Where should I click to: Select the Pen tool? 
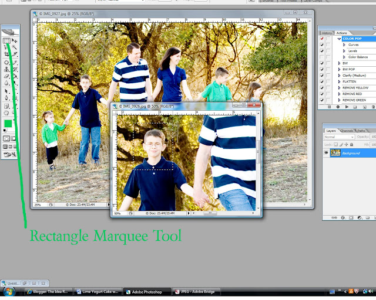point(6,98)
